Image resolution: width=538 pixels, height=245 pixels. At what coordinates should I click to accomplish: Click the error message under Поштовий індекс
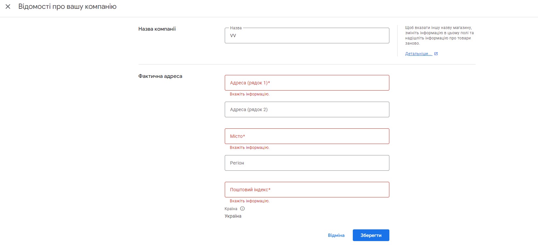tap(249, 201)
